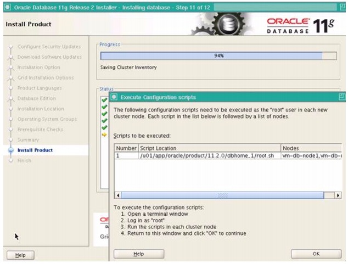Click the 'Scripts to be executed' label
This screenshot has width=348, height=274.
[142, 136]
